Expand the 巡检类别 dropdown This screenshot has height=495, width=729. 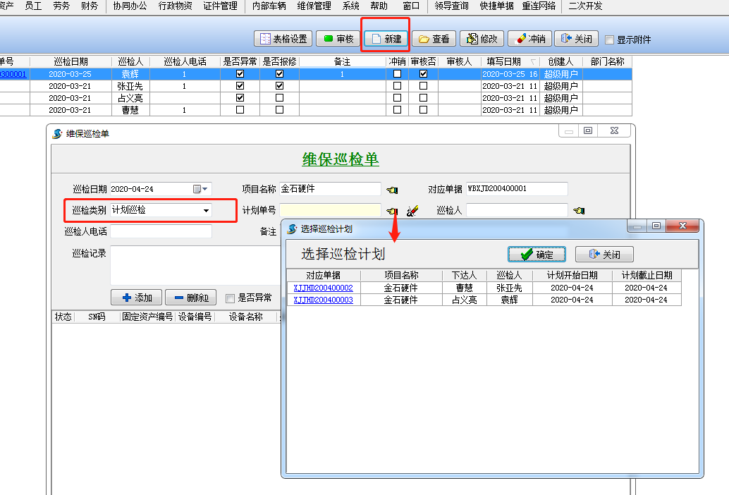click(206, 210)
